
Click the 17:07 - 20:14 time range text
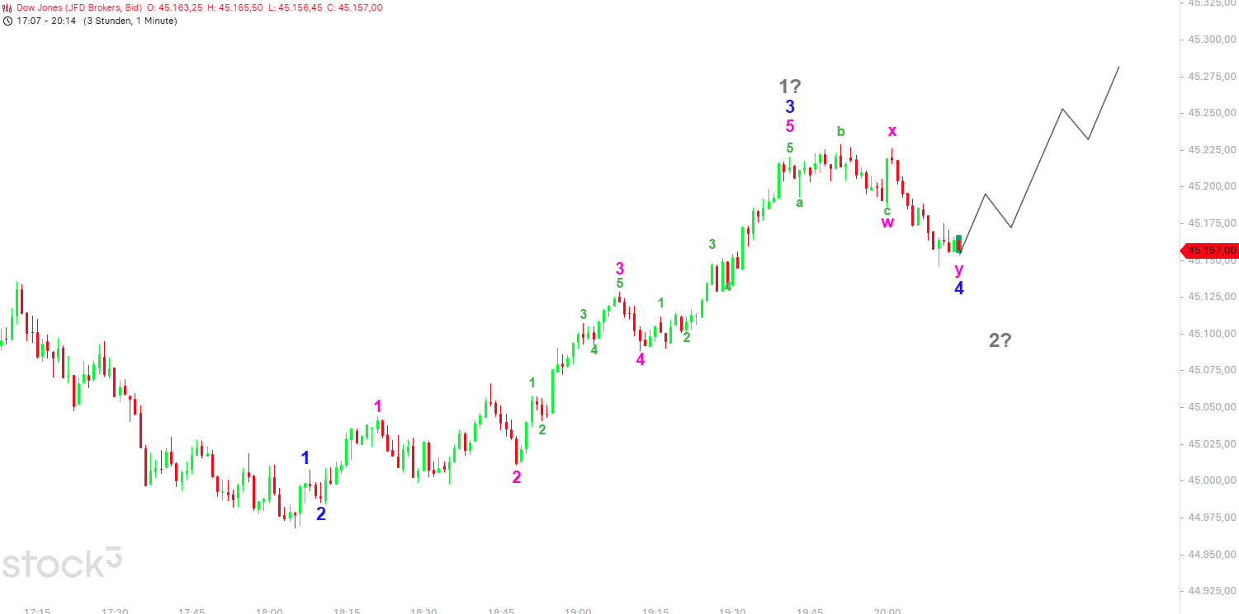tap(44, 21)
